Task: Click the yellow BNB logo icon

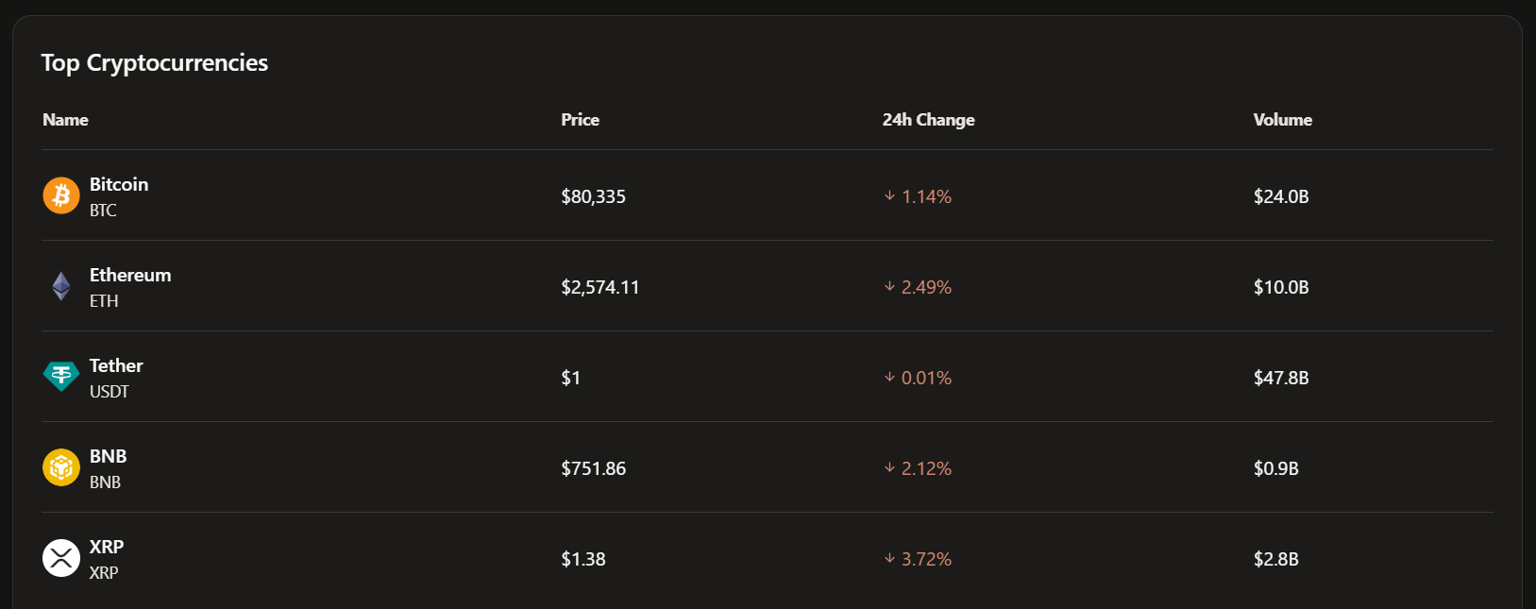Action: [61, 467]
